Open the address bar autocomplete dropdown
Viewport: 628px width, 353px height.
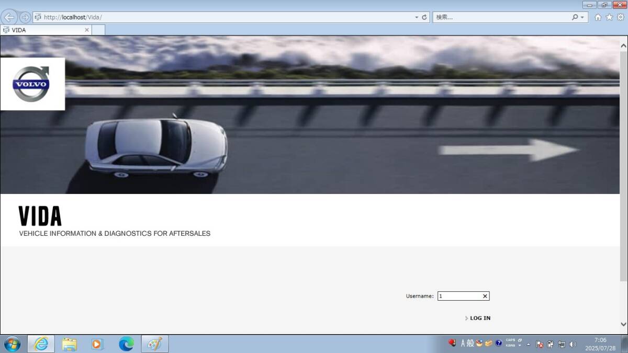tap(417, 17)
